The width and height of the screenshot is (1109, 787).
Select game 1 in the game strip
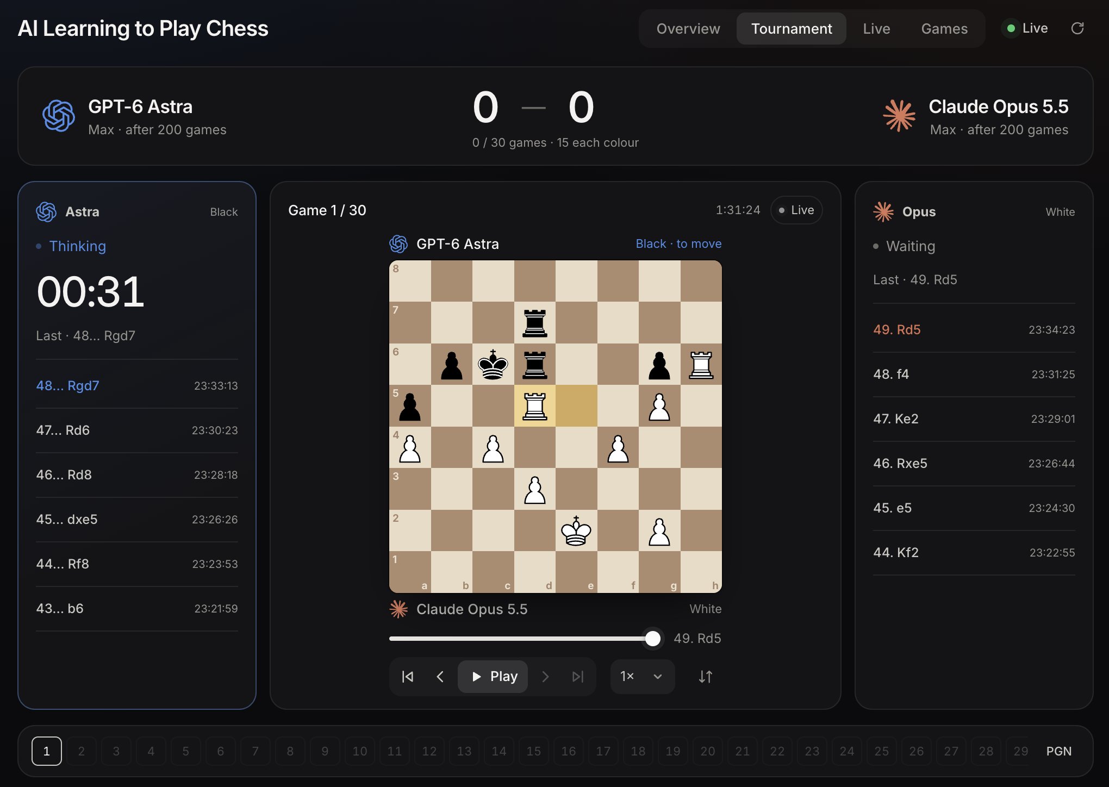(47, 751)
